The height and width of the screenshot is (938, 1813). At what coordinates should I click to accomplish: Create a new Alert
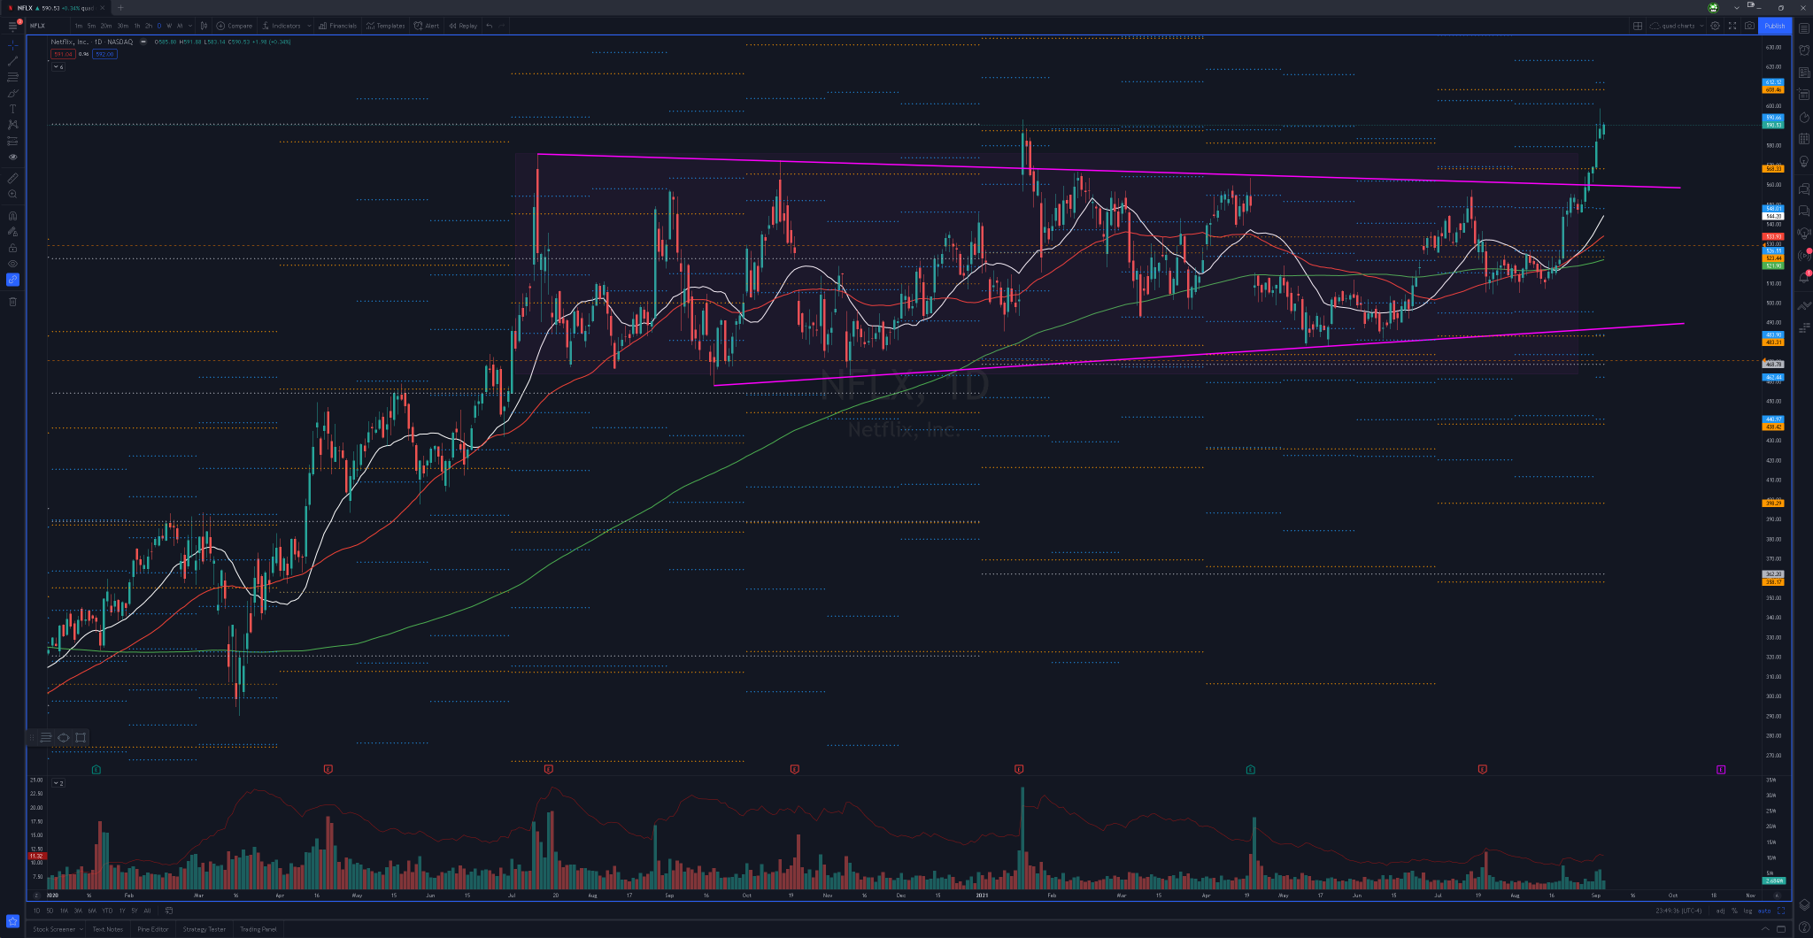427,26
